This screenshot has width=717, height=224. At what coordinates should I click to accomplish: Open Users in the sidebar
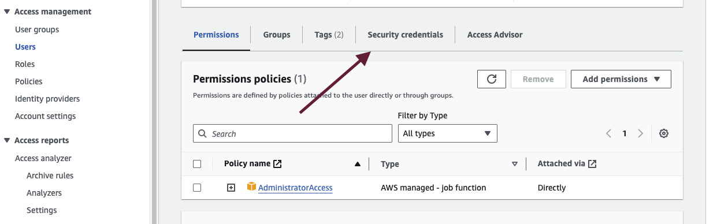[25, 47]
